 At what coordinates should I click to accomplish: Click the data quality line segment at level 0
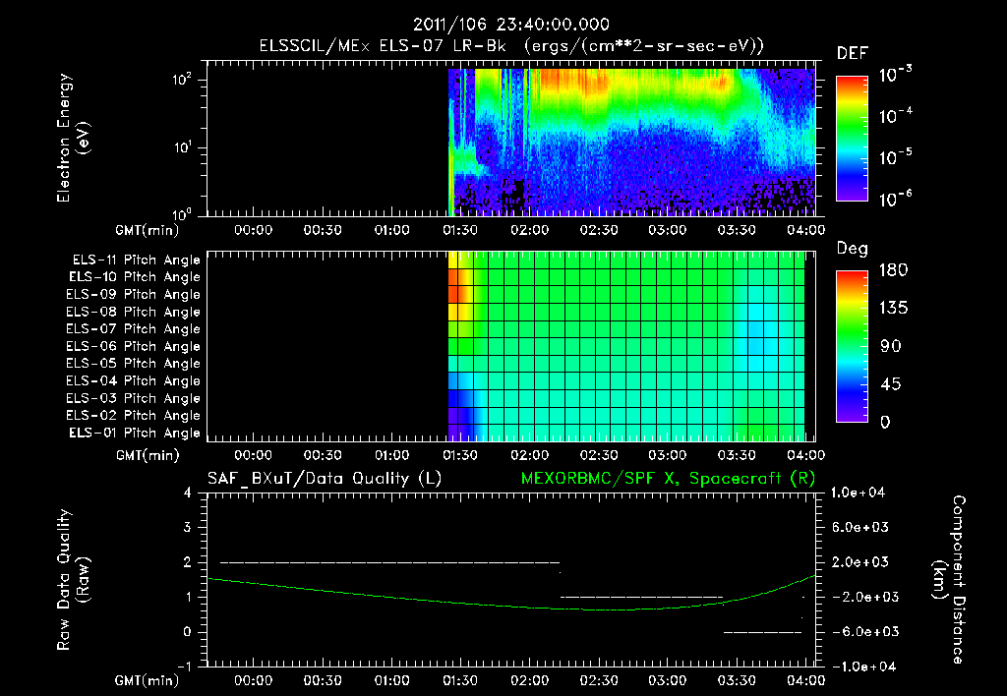click(762, 632)
